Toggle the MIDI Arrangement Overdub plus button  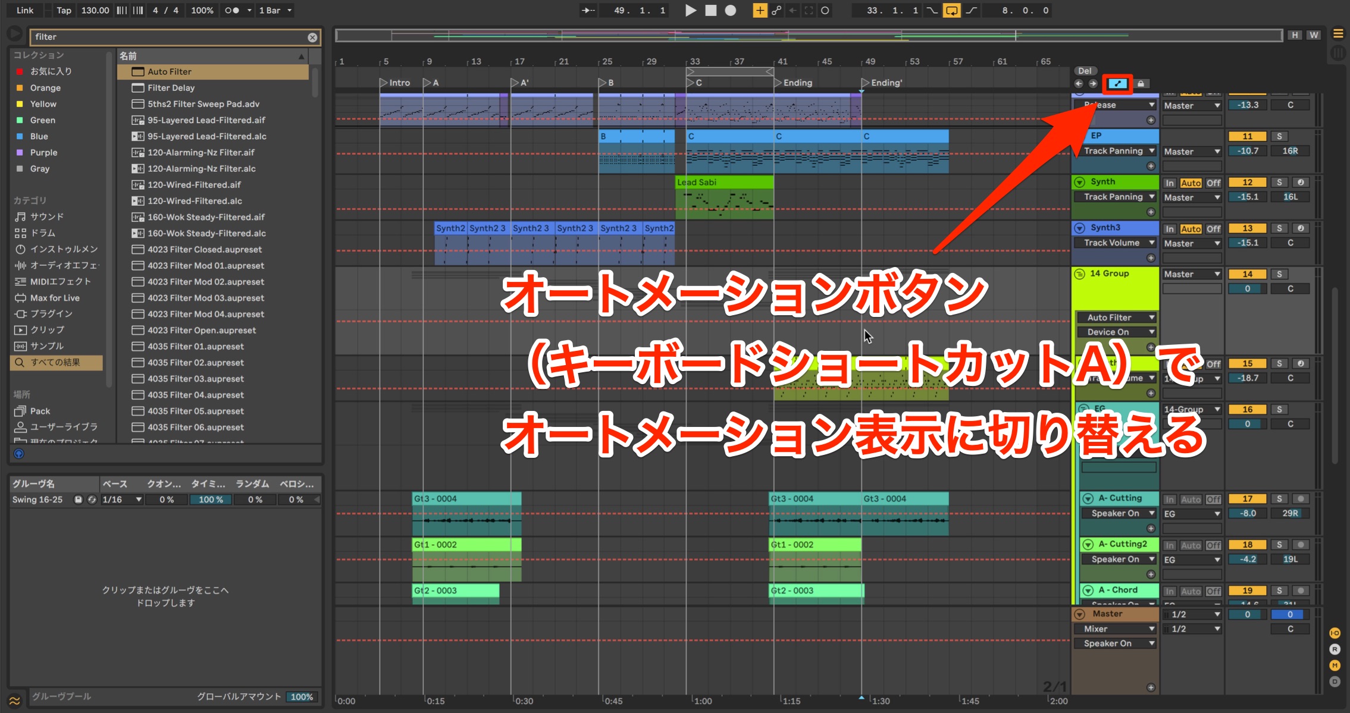click(x=760, y=10)
